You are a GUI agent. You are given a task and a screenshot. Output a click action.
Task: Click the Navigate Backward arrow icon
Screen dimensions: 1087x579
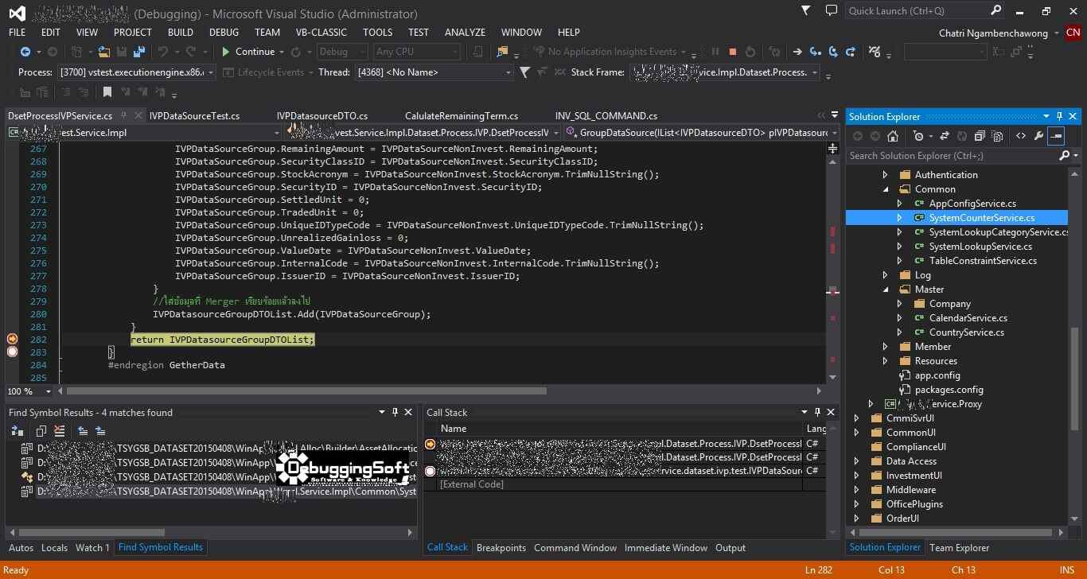pos(25,52)
